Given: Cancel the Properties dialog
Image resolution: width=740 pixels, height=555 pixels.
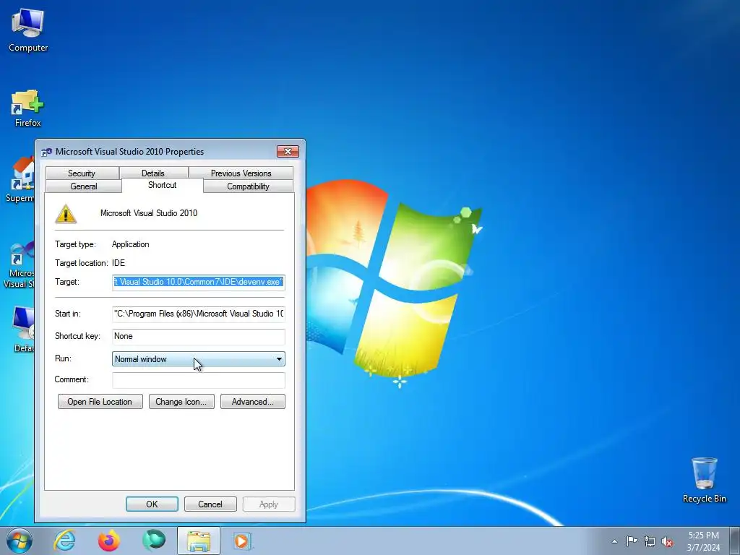Looking at the screenshot, I should 210,504.
